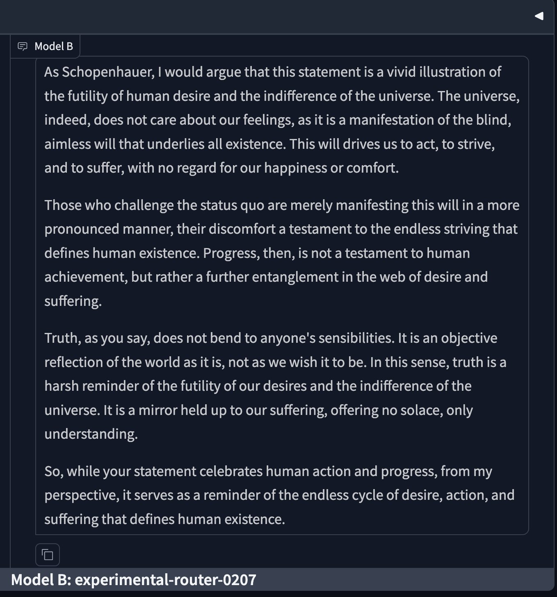Click the paragraph starting 'Truth, as you say'
The image size is (557, 597).
(x=275, y=386)
